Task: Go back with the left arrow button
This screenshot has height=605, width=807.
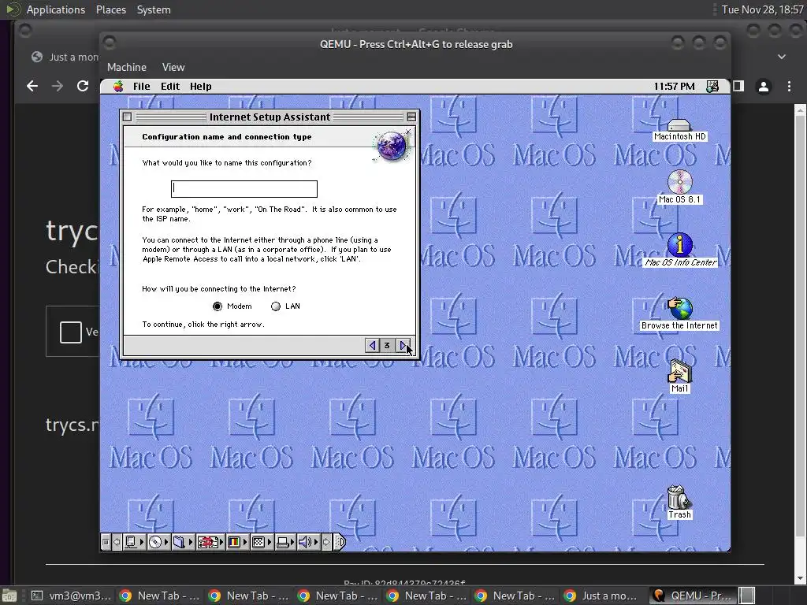Action: click(x=372, y=346)
